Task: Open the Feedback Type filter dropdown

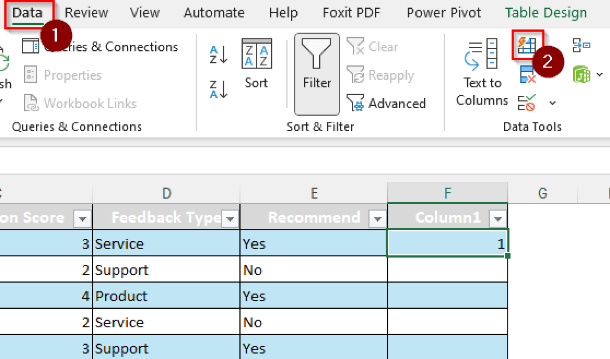Action: click(230, 218)
